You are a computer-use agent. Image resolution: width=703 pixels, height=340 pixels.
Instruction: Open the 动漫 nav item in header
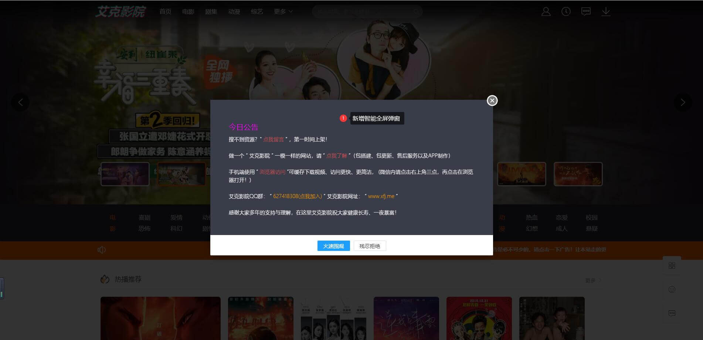pos(234,11)
